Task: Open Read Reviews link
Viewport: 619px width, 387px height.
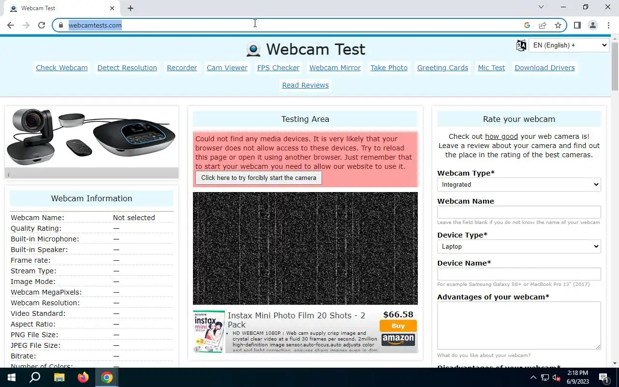Action: point(306,85)
